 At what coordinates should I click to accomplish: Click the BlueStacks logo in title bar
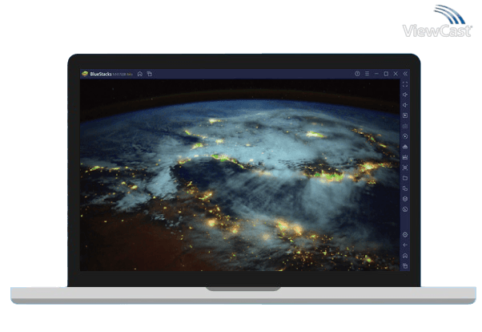(x=85, y=74)
